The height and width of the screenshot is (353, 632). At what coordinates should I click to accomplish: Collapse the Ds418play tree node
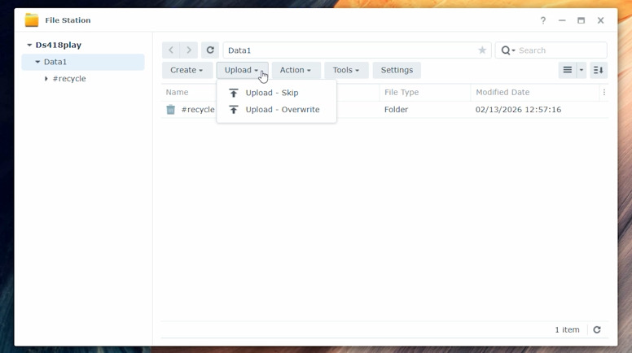pyautogui.click(x=29, y=45)
